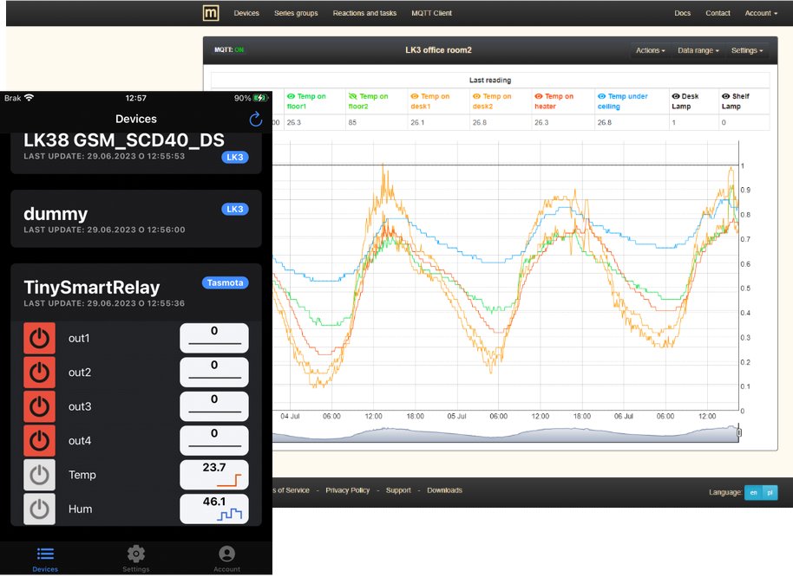This screenshot has width=793, height=577.
Task: Tap the Account person icon in bottom bar
Action: [x=226, y=554]
